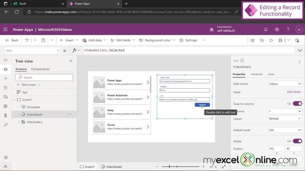Click the Undo icon
305x171 pixels.
pyautogui.click(x=27, y=40)
